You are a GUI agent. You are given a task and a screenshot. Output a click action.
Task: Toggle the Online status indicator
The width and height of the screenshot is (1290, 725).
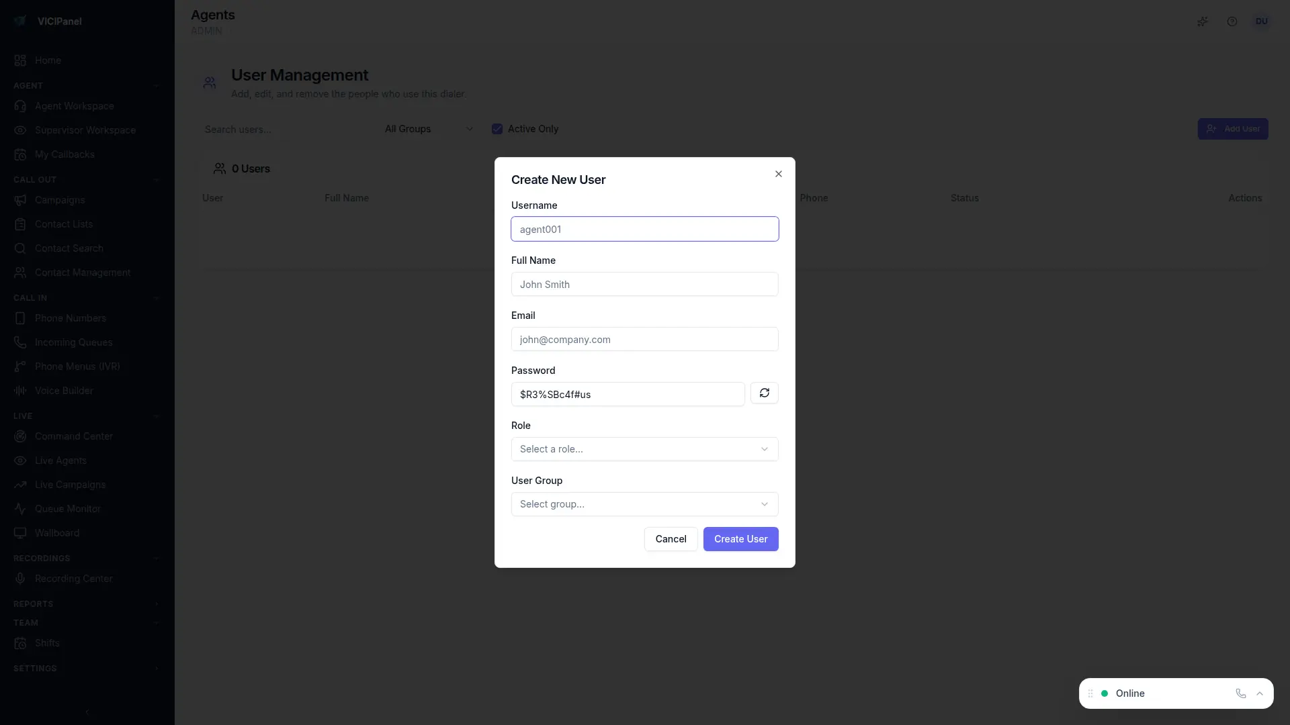[1260, 693]
